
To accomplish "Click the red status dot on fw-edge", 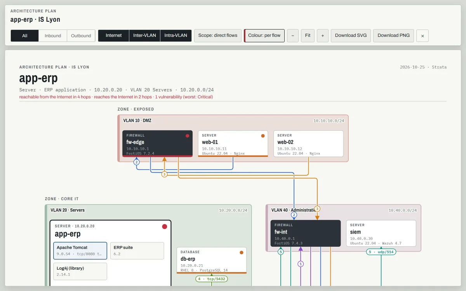I will 187,136.
